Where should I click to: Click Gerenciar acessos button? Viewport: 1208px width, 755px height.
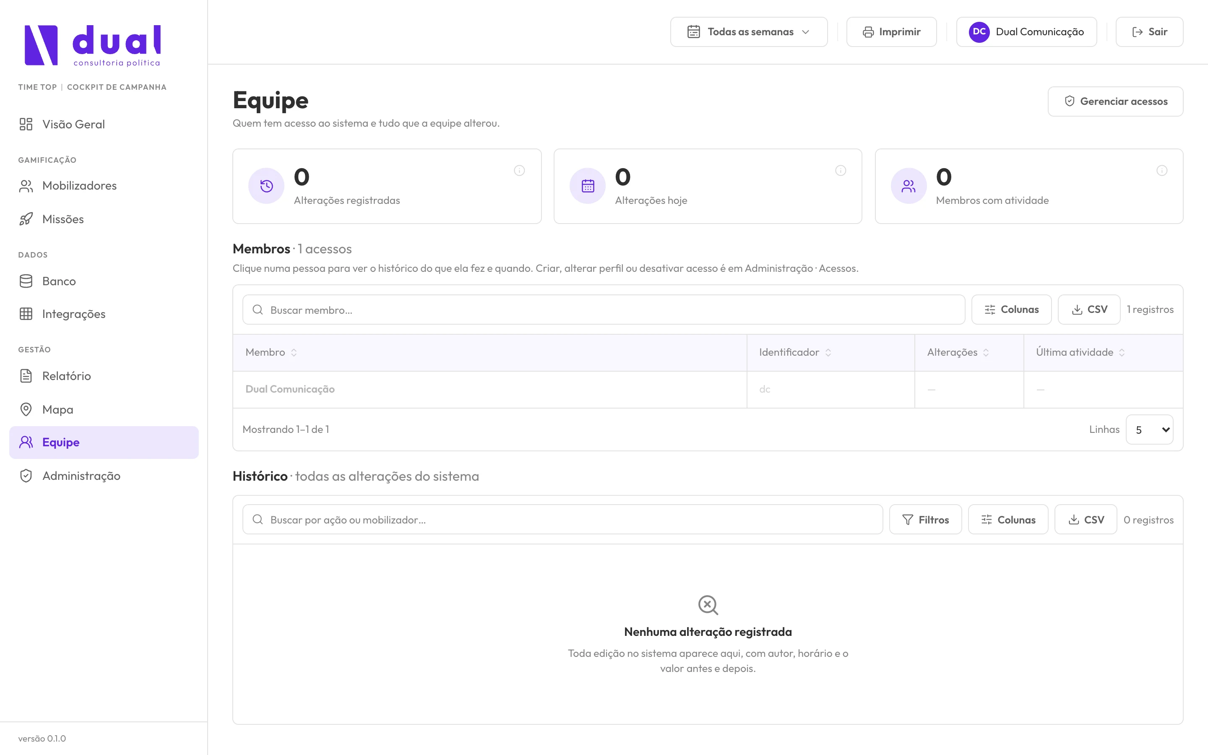pyautogui.click(x=1115, y=102)
